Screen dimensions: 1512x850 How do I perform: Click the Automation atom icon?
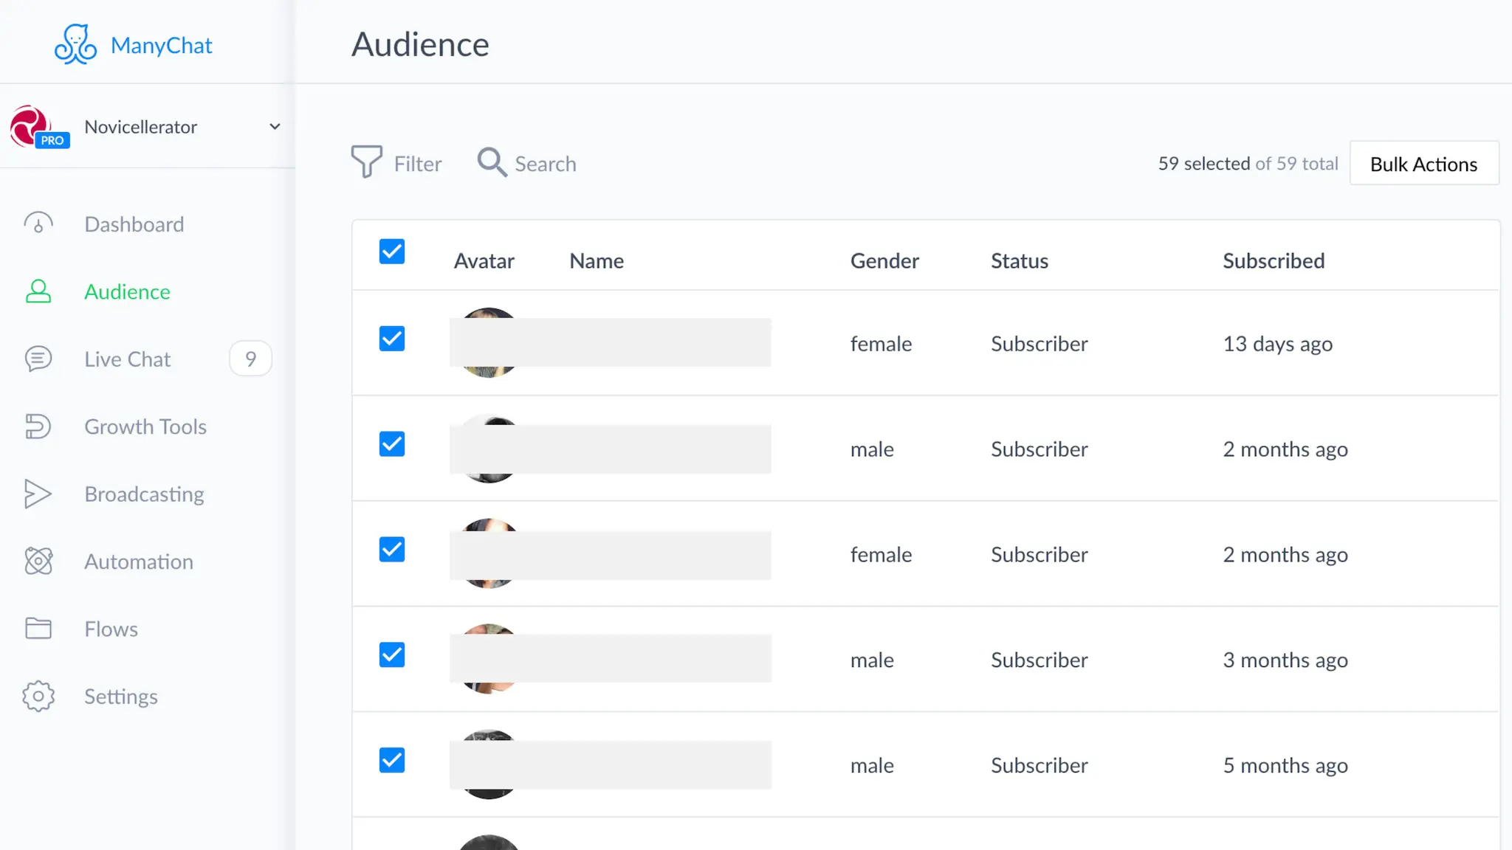tap(38, 562)
